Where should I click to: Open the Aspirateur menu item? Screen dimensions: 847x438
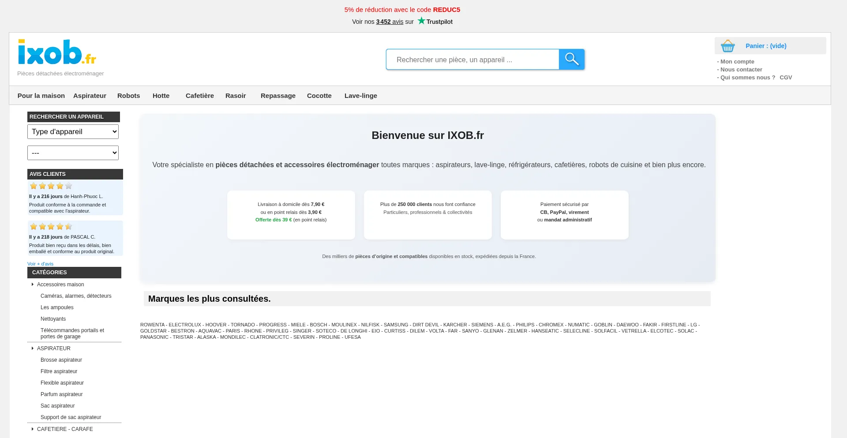coord(90,96)
